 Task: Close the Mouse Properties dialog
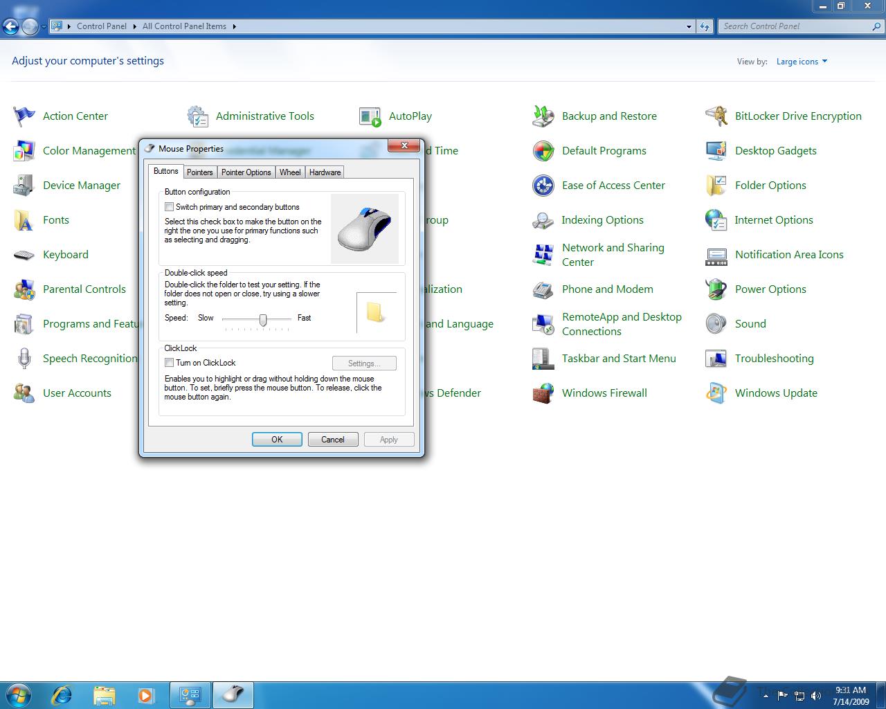404,145
